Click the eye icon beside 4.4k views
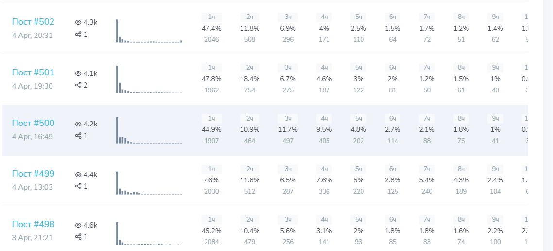Image resolution: width=553 pixels, height=251 pixels. pyautogui.click(x=78, y=175)
